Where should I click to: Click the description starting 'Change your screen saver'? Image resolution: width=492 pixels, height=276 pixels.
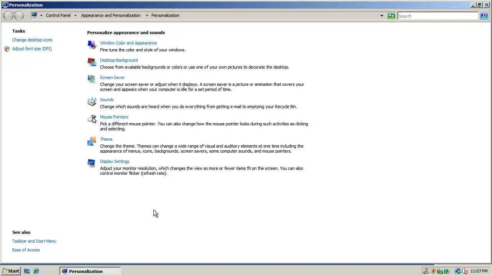[202, 87]
